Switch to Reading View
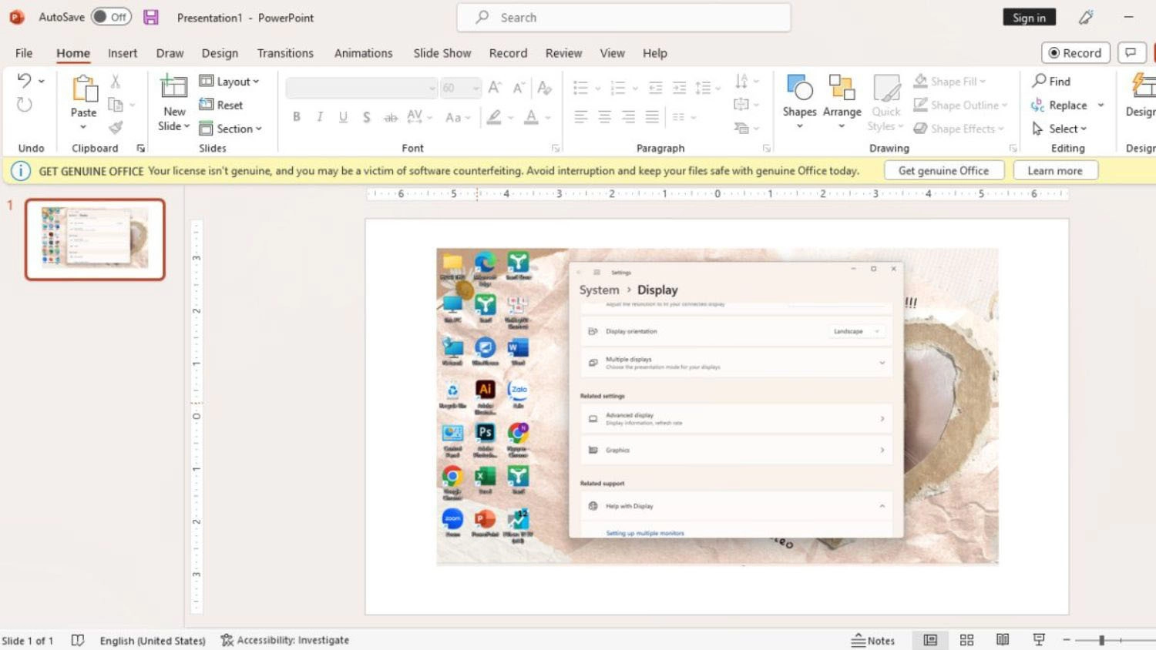 (x=1003, y=640)
